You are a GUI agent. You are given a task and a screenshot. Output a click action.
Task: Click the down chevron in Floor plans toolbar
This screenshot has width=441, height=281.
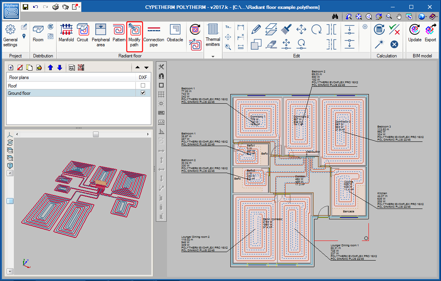click(x=145, y=67)
